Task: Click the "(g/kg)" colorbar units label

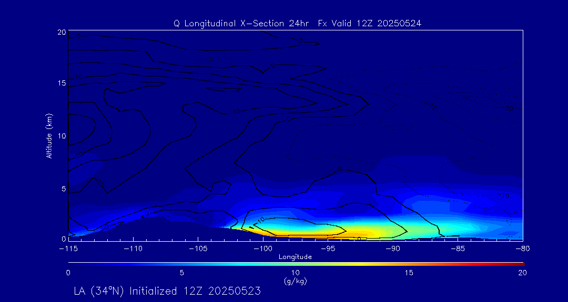Action: tap(296, 281)
